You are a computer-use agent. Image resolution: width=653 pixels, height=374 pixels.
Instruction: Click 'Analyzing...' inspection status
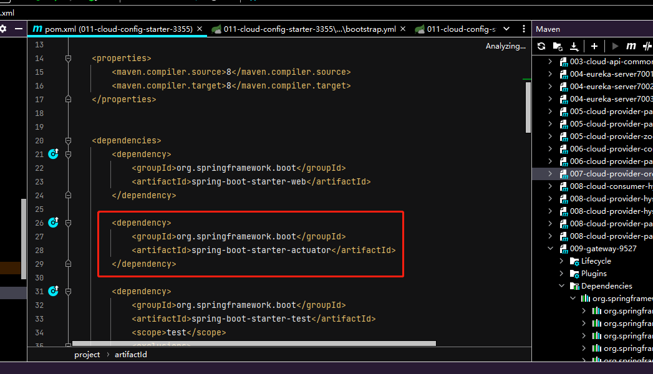[x=506, y=46]
